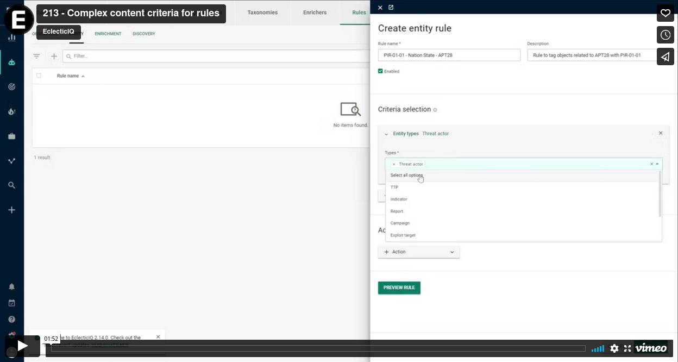Disable the Enabled checkbox in the rule dialog
The width and height of the screenshot is (678, 362).
(x=380, y=71)
